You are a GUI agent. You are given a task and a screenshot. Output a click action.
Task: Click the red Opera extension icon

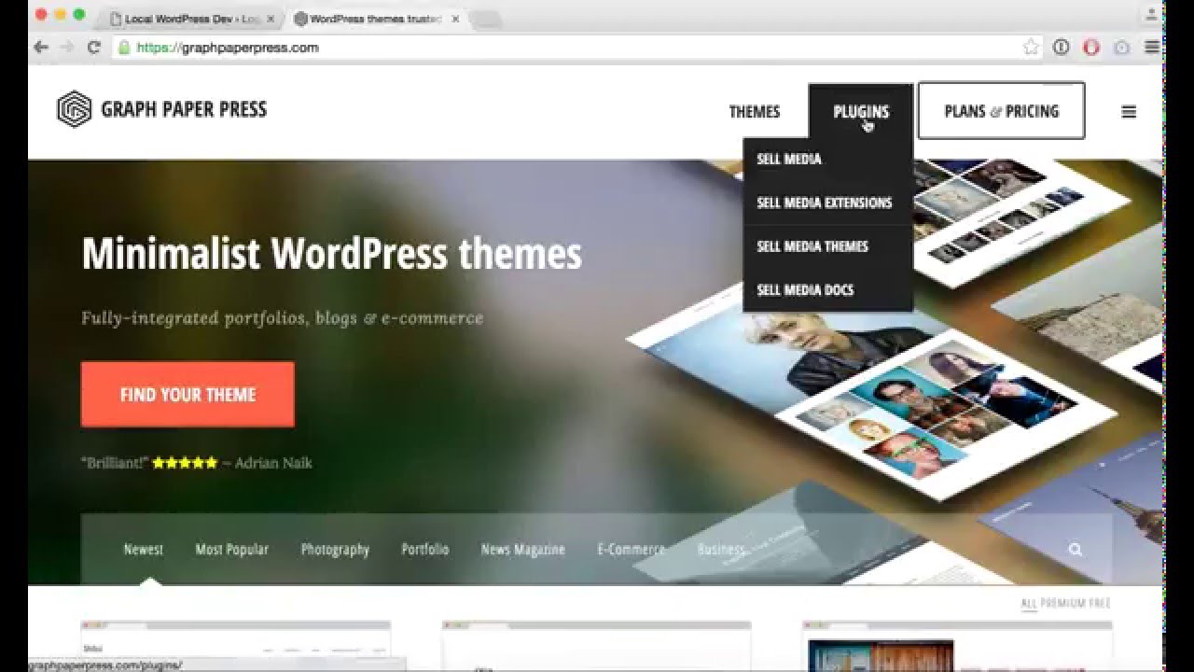point(1091,48)
